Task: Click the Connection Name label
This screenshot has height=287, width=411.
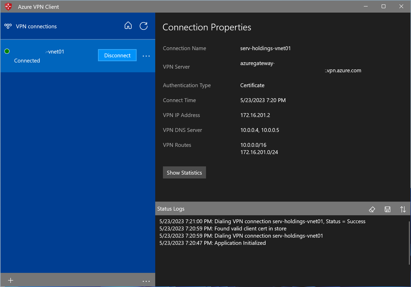Action: 185,48
